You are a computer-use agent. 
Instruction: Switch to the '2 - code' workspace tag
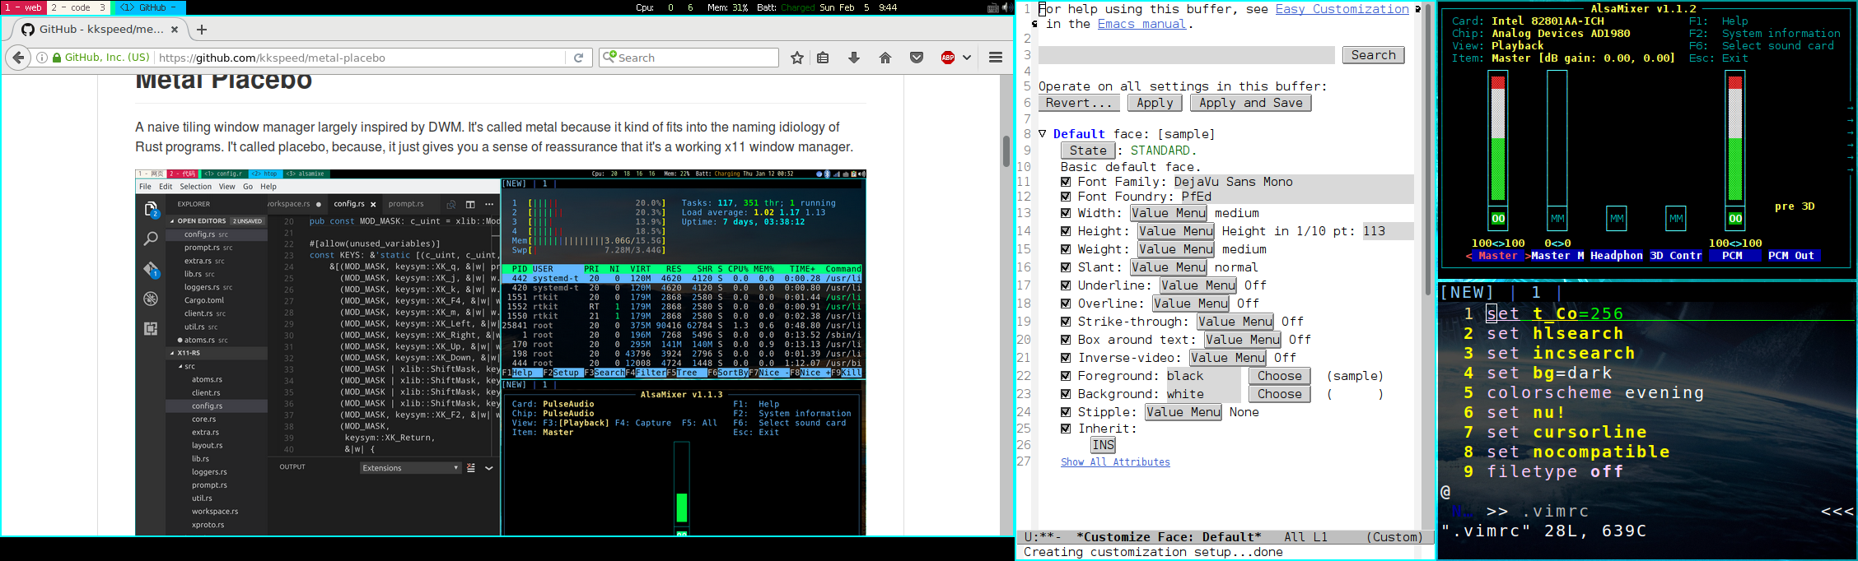pos(69,7)
